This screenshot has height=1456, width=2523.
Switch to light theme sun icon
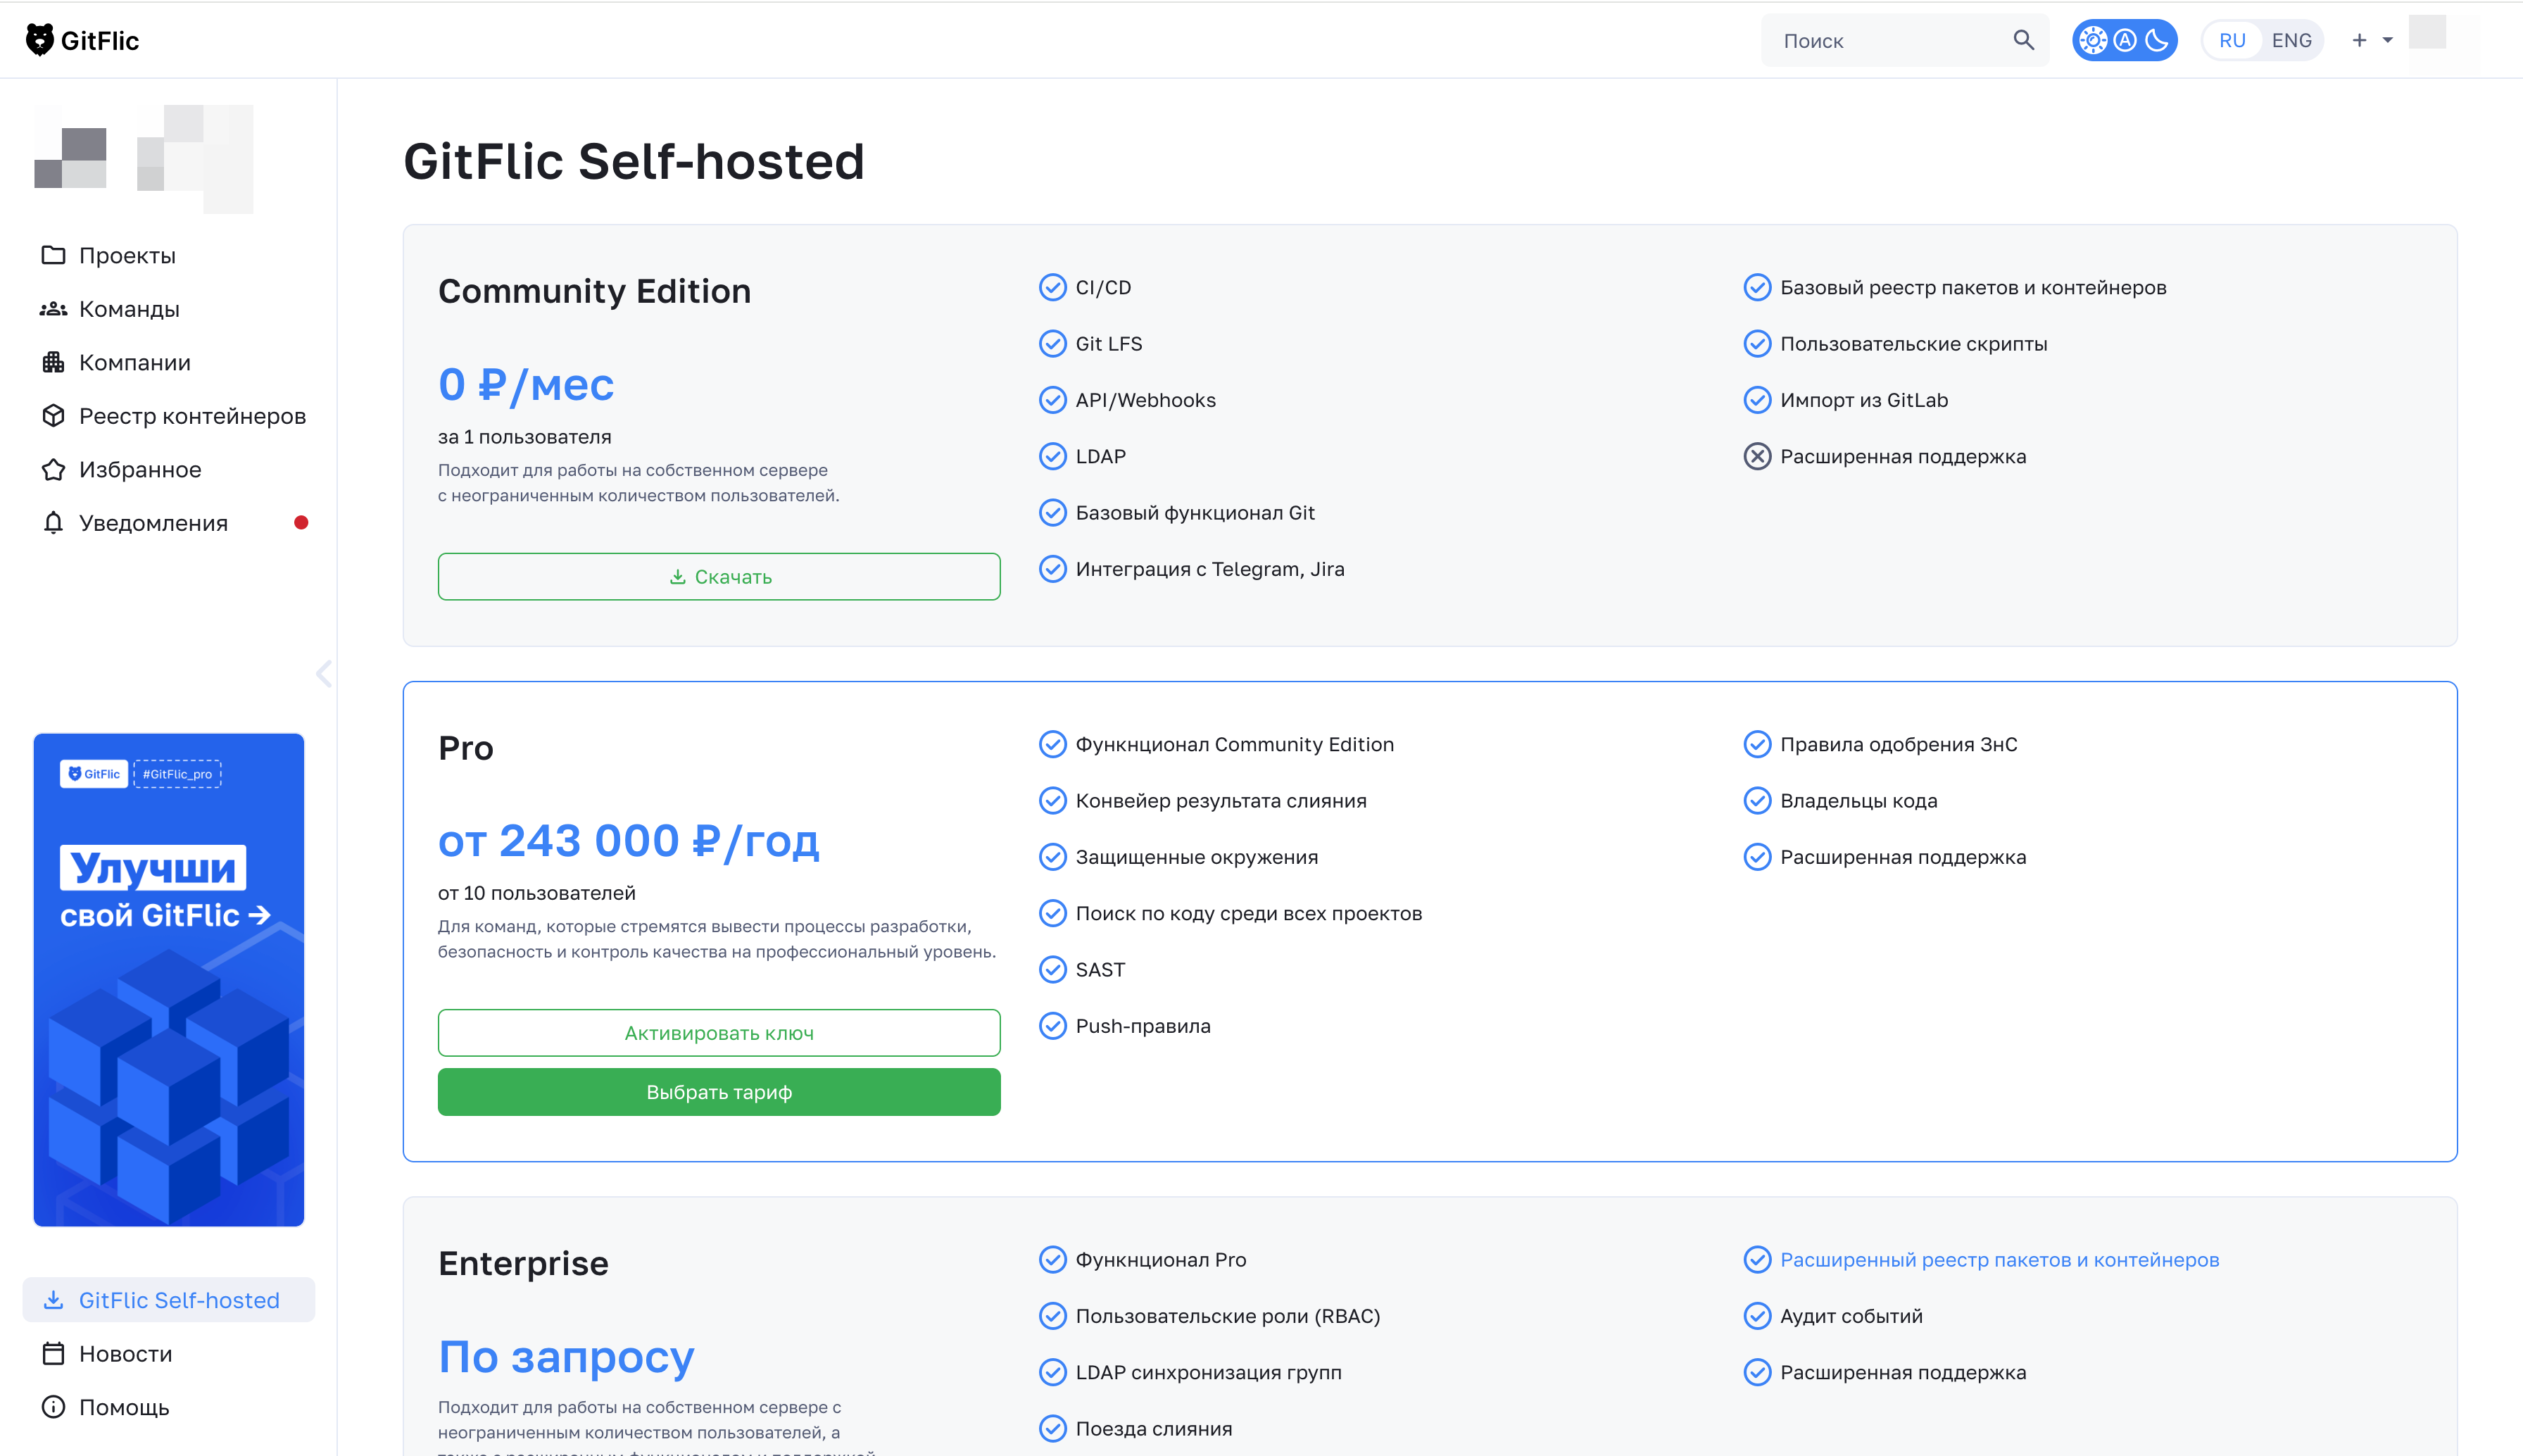2093,40
